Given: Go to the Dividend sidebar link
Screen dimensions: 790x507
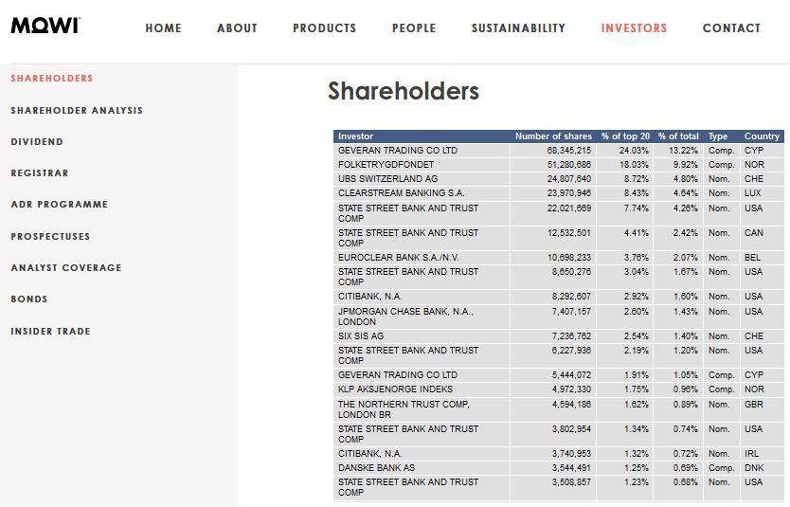Looking at the screenshot, I should pyautogui.click(x=37, y=142).
